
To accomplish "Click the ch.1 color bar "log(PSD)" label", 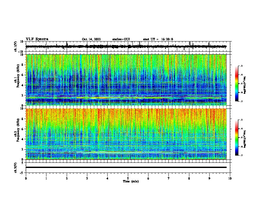I will (245, 85).
